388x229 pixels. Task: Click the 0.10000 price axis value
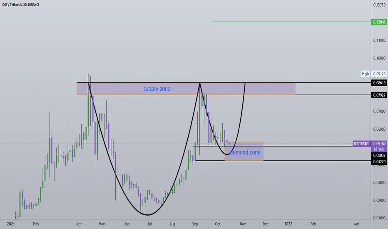click(x=379, y=58)
